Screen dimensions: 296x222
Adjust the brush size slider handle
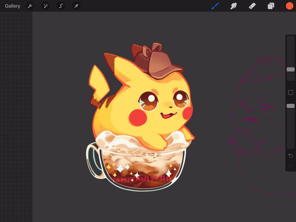tap(291, 70)
